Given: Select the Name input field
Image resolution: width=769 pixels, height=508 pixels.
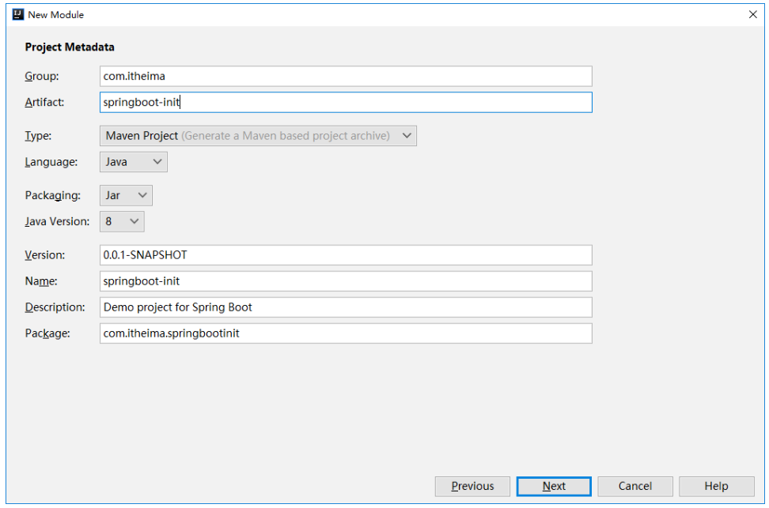Looking at the screenshot, I should coord(346,281).
